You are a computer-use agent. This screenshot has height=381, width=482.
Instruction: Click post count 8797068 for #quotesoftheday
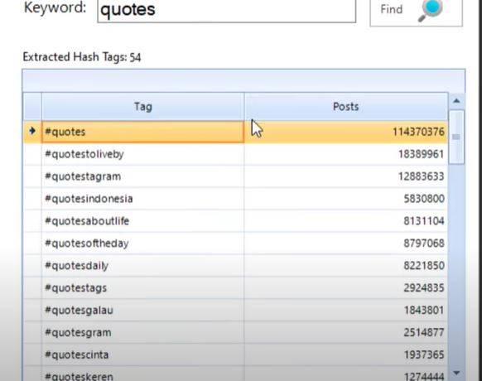(x=424, y=244)
